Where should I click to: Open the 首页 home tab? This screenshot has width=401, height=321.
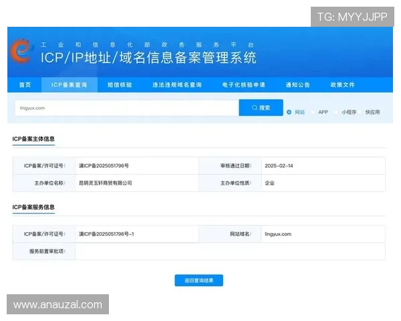pyautogui.click(x=25, y=85)
